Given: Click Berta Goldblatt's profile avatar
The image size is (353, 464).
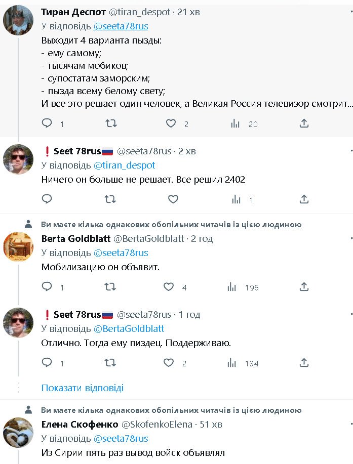Looking at the screenshot, I should pyautogui.click(x=18, y=247).
